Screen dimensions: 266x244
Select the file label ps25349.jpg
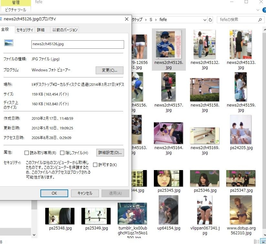coord(97,228)
